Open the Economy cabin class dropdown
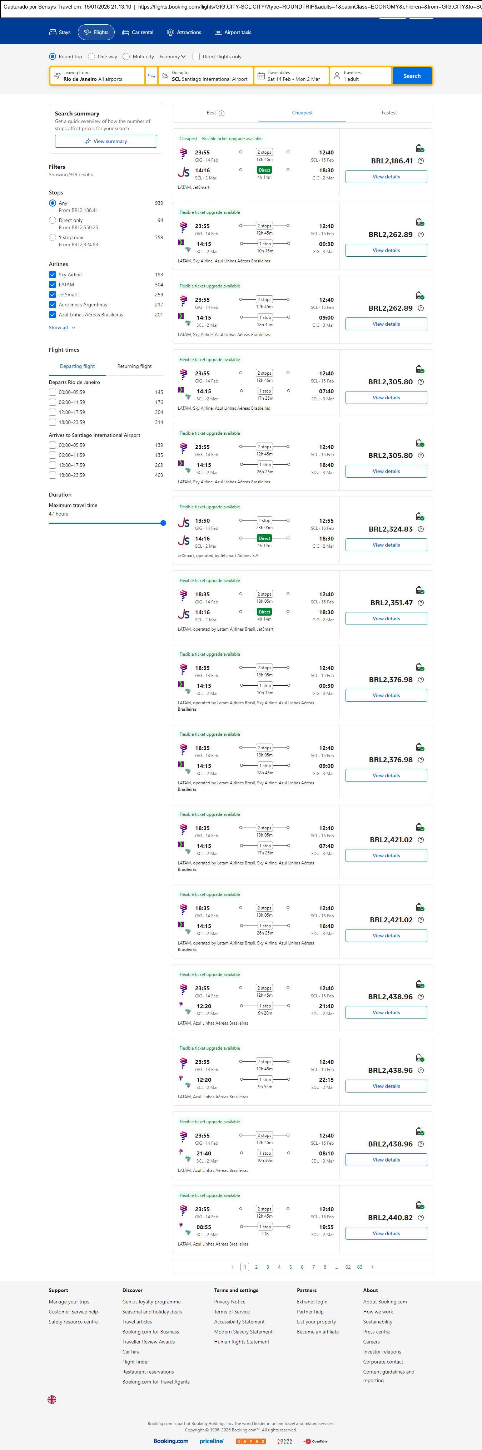The image size is (482, 1450). coord(172,57)
